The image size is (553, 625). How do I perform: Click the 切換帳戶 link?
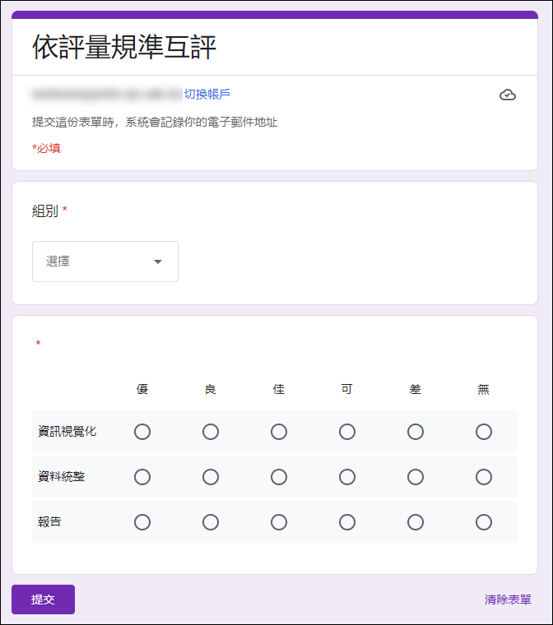207,94
